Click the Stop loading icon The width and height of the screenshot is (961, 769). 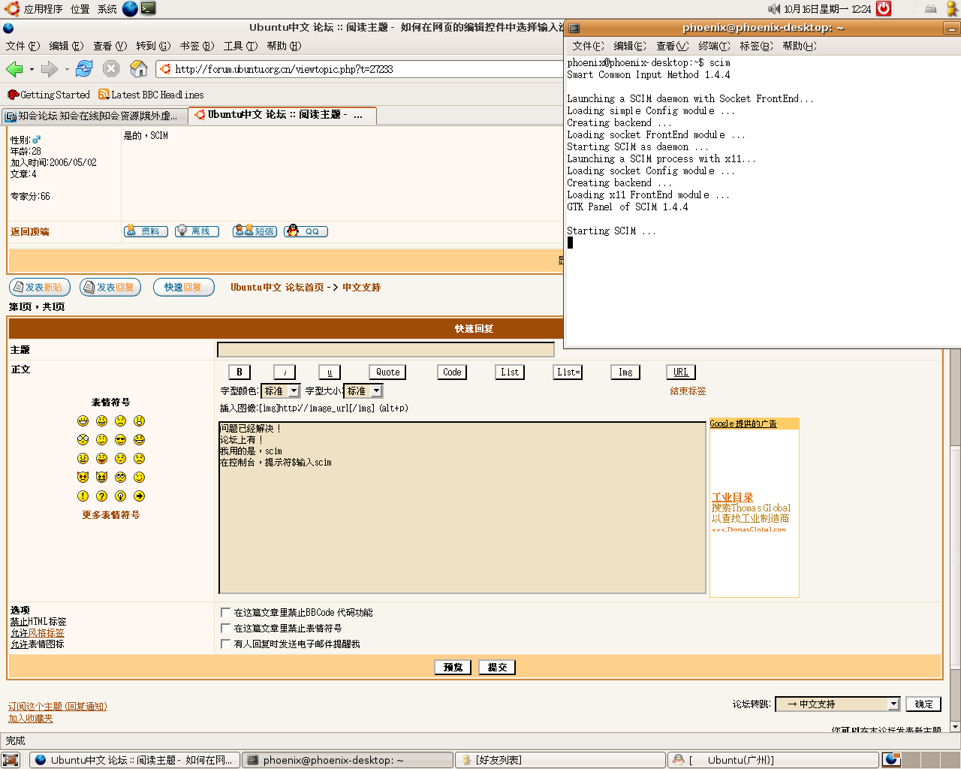111,69
